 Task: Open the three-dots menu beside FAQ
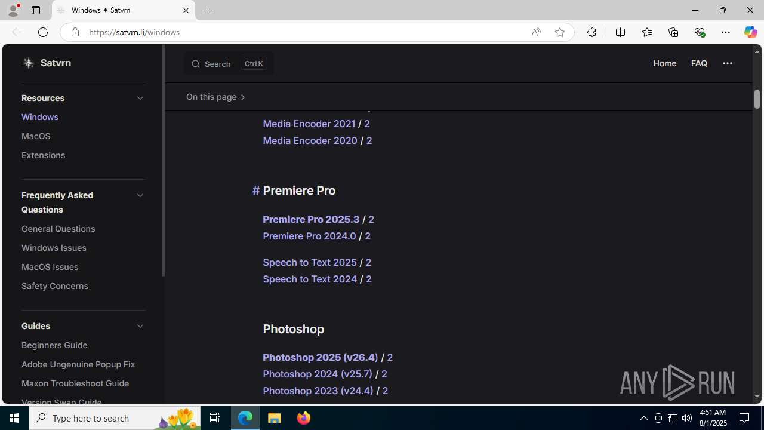[727, 63]
